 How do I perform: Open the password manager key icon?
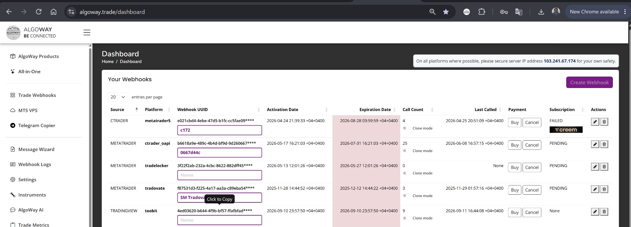(504, 12)
